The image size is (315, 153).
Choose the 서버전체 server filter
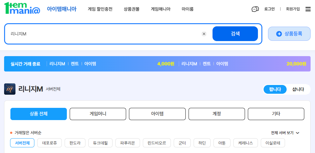[22, 143]
